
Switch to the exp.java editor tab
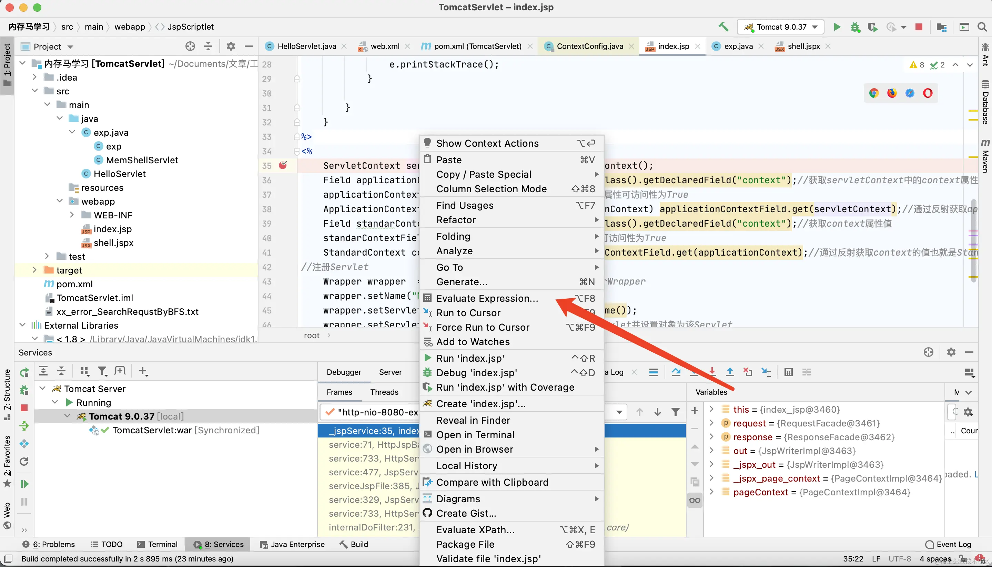[738, 47]
